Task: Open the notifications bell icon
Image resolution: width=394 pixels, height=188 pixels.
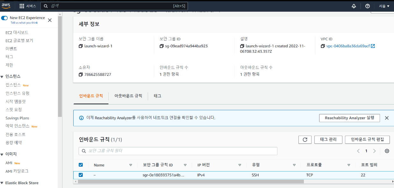Action: (x=354, y=6)
